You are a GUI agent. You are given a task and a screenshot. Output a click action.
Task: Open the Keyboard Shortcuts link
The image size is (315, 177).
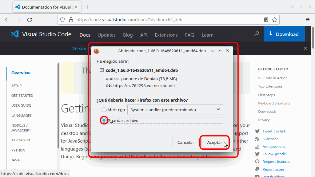(274, 103)
